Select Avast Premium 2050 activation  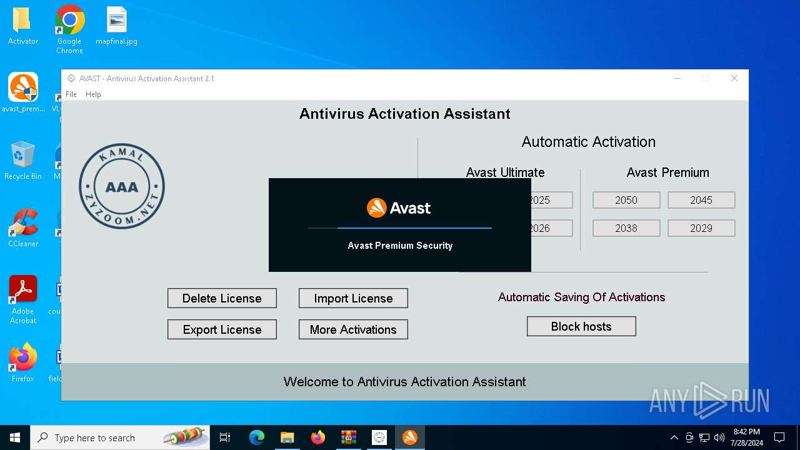coord(626,200)
